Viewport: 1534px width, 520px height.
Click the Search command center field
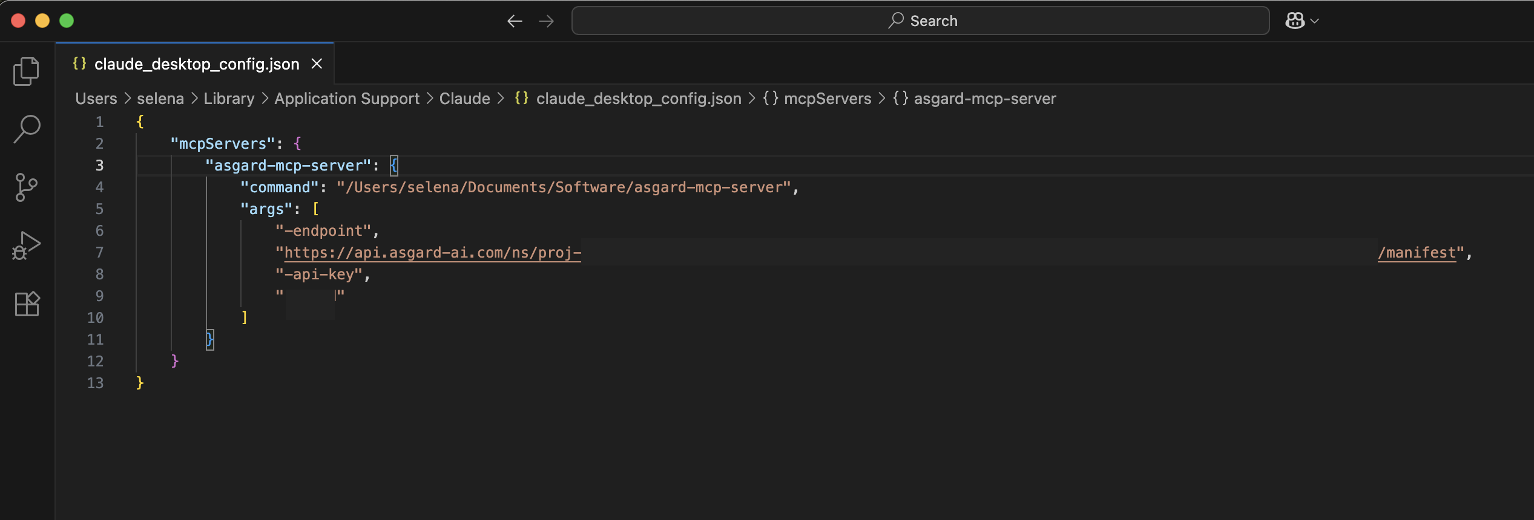(x=920, y=21)
